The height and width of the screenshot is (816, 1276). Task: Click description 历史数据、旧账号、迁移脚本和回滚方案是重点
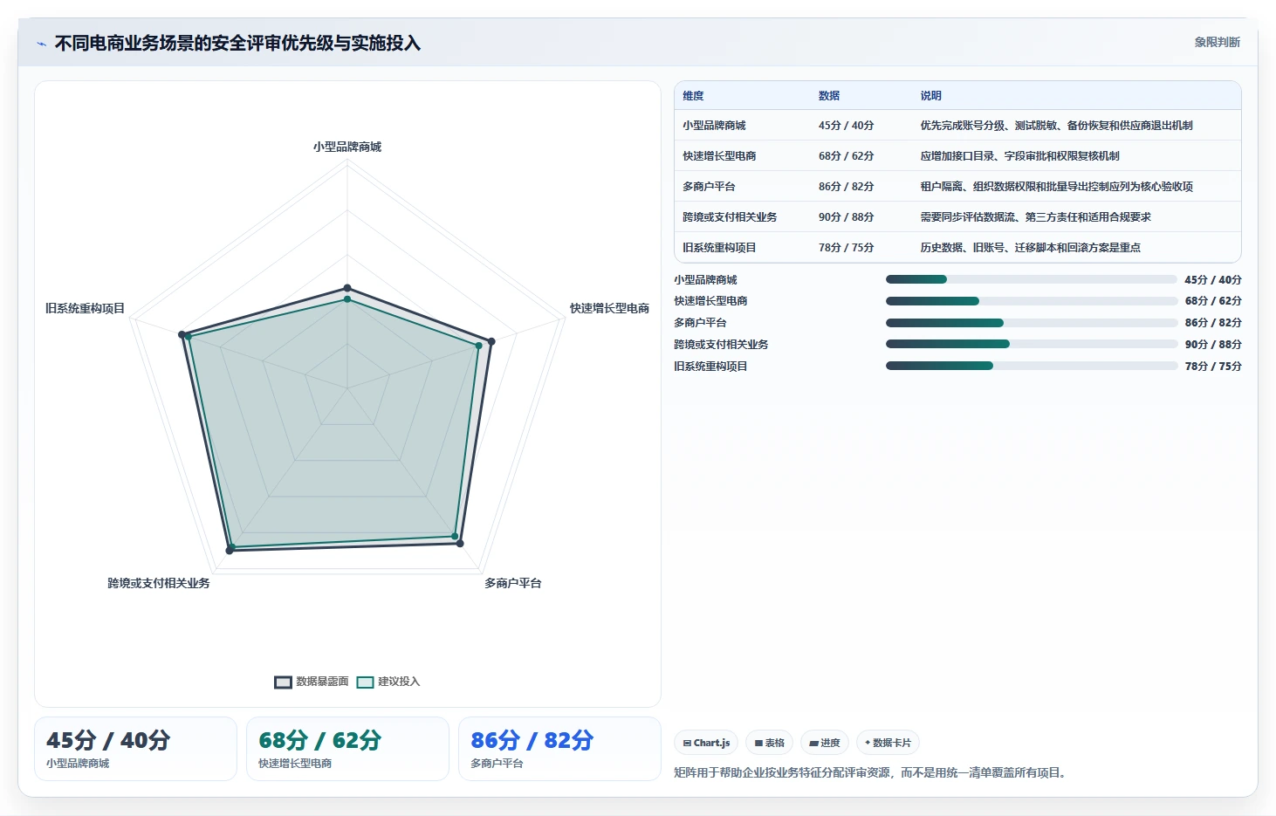click(1030, 248)
